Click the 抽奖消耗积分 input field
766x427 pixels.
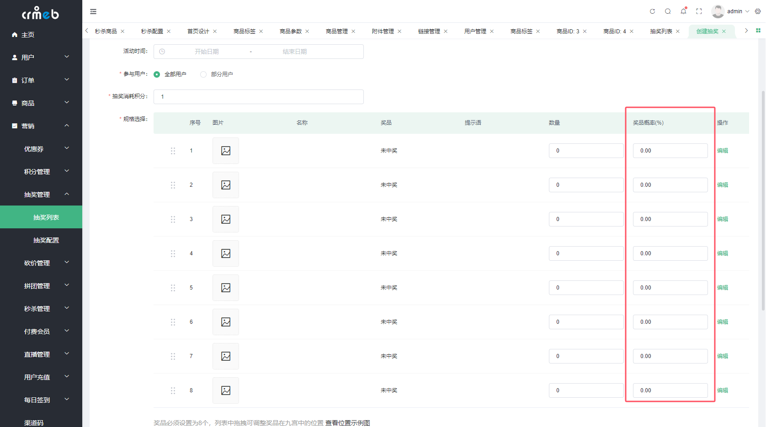click(259, 97)
